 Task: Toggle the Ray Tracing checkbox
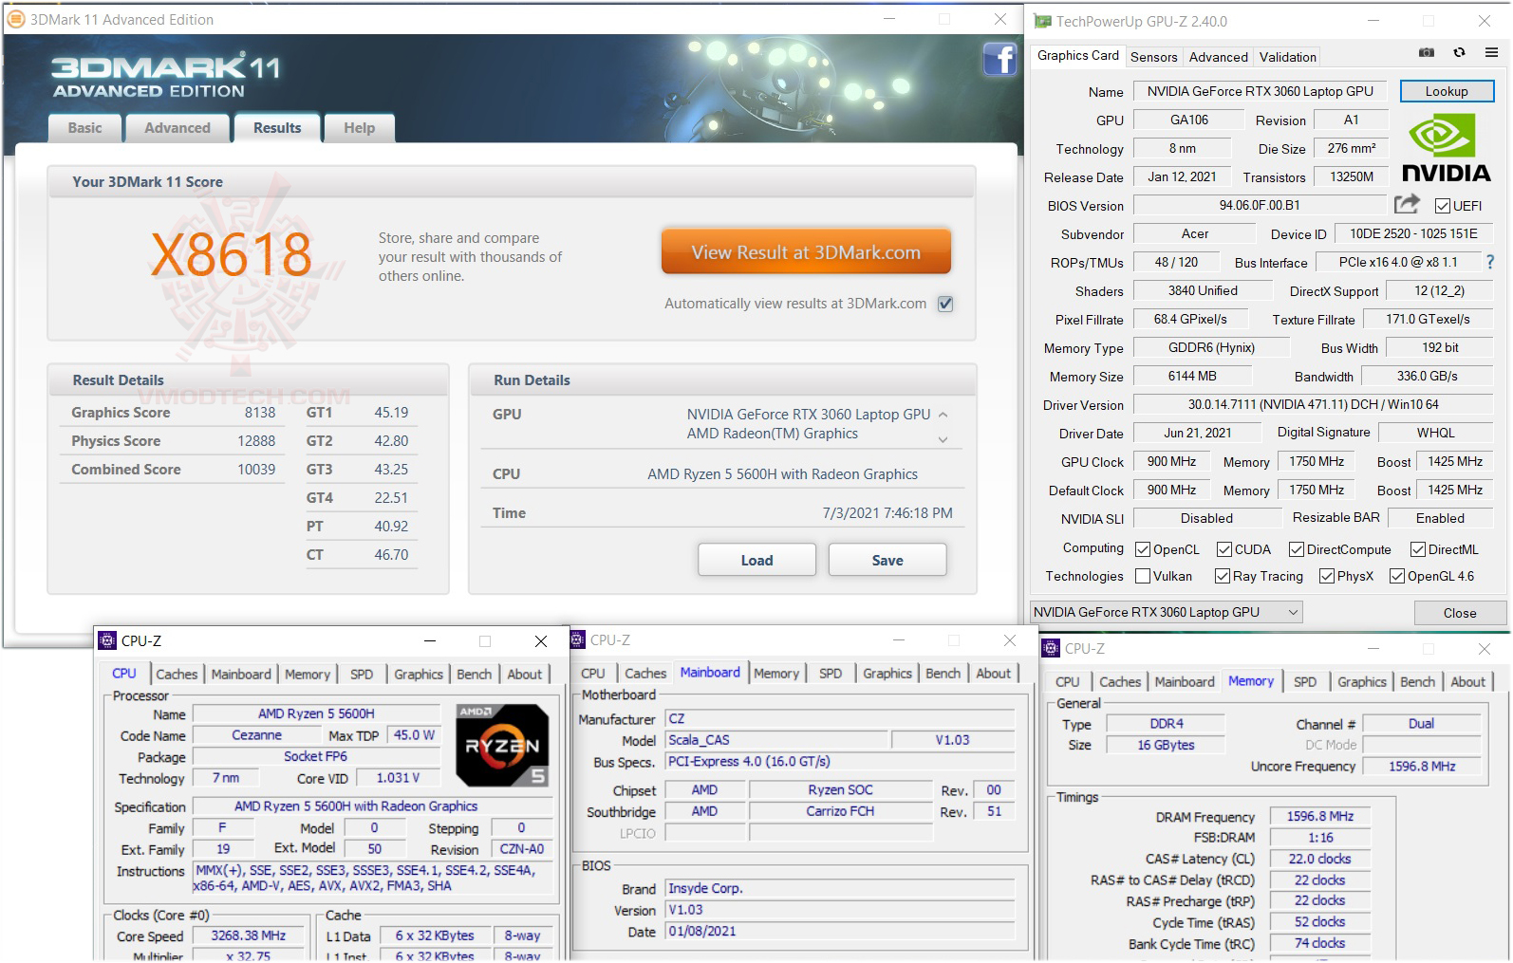(1223, 576)
